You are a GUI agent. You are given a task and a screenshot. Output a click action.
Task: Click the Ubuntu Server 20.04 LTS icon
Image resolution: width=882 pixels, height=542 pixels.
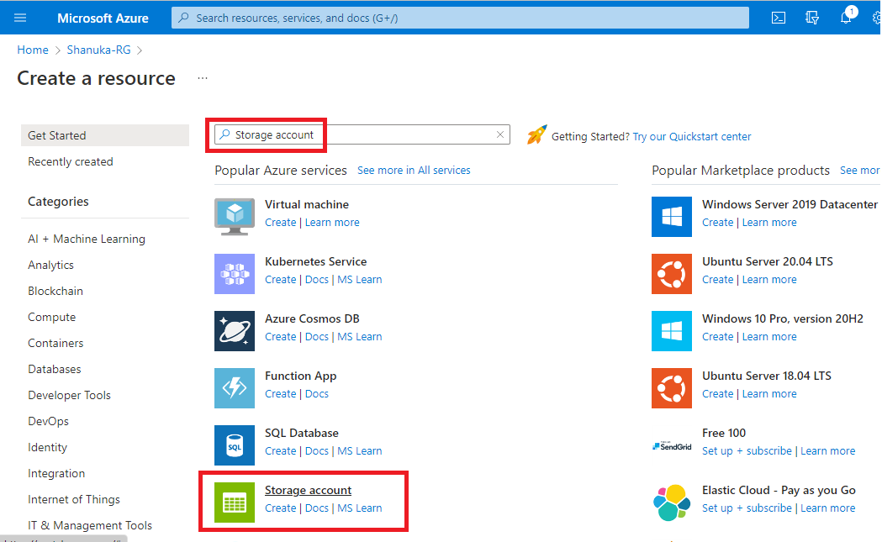672,274
